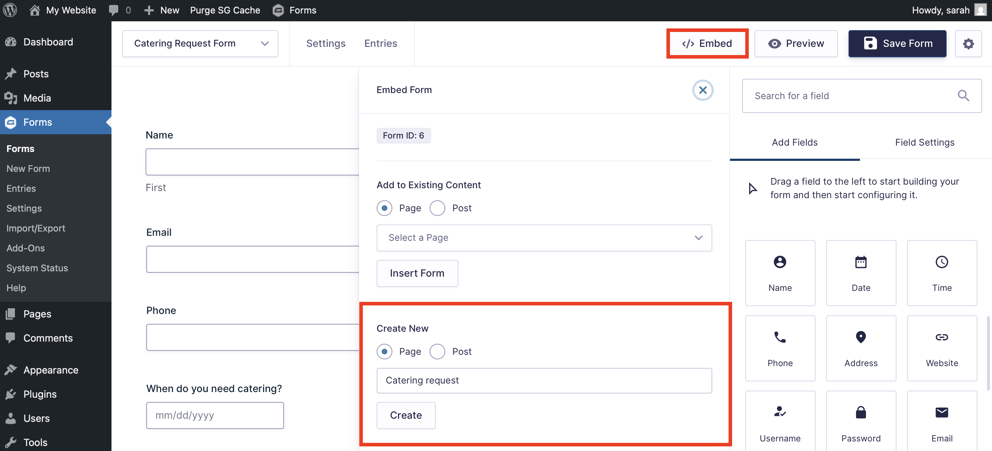992x451 pixels.
Task: Open the Entries tab
Action: (381, 44)
